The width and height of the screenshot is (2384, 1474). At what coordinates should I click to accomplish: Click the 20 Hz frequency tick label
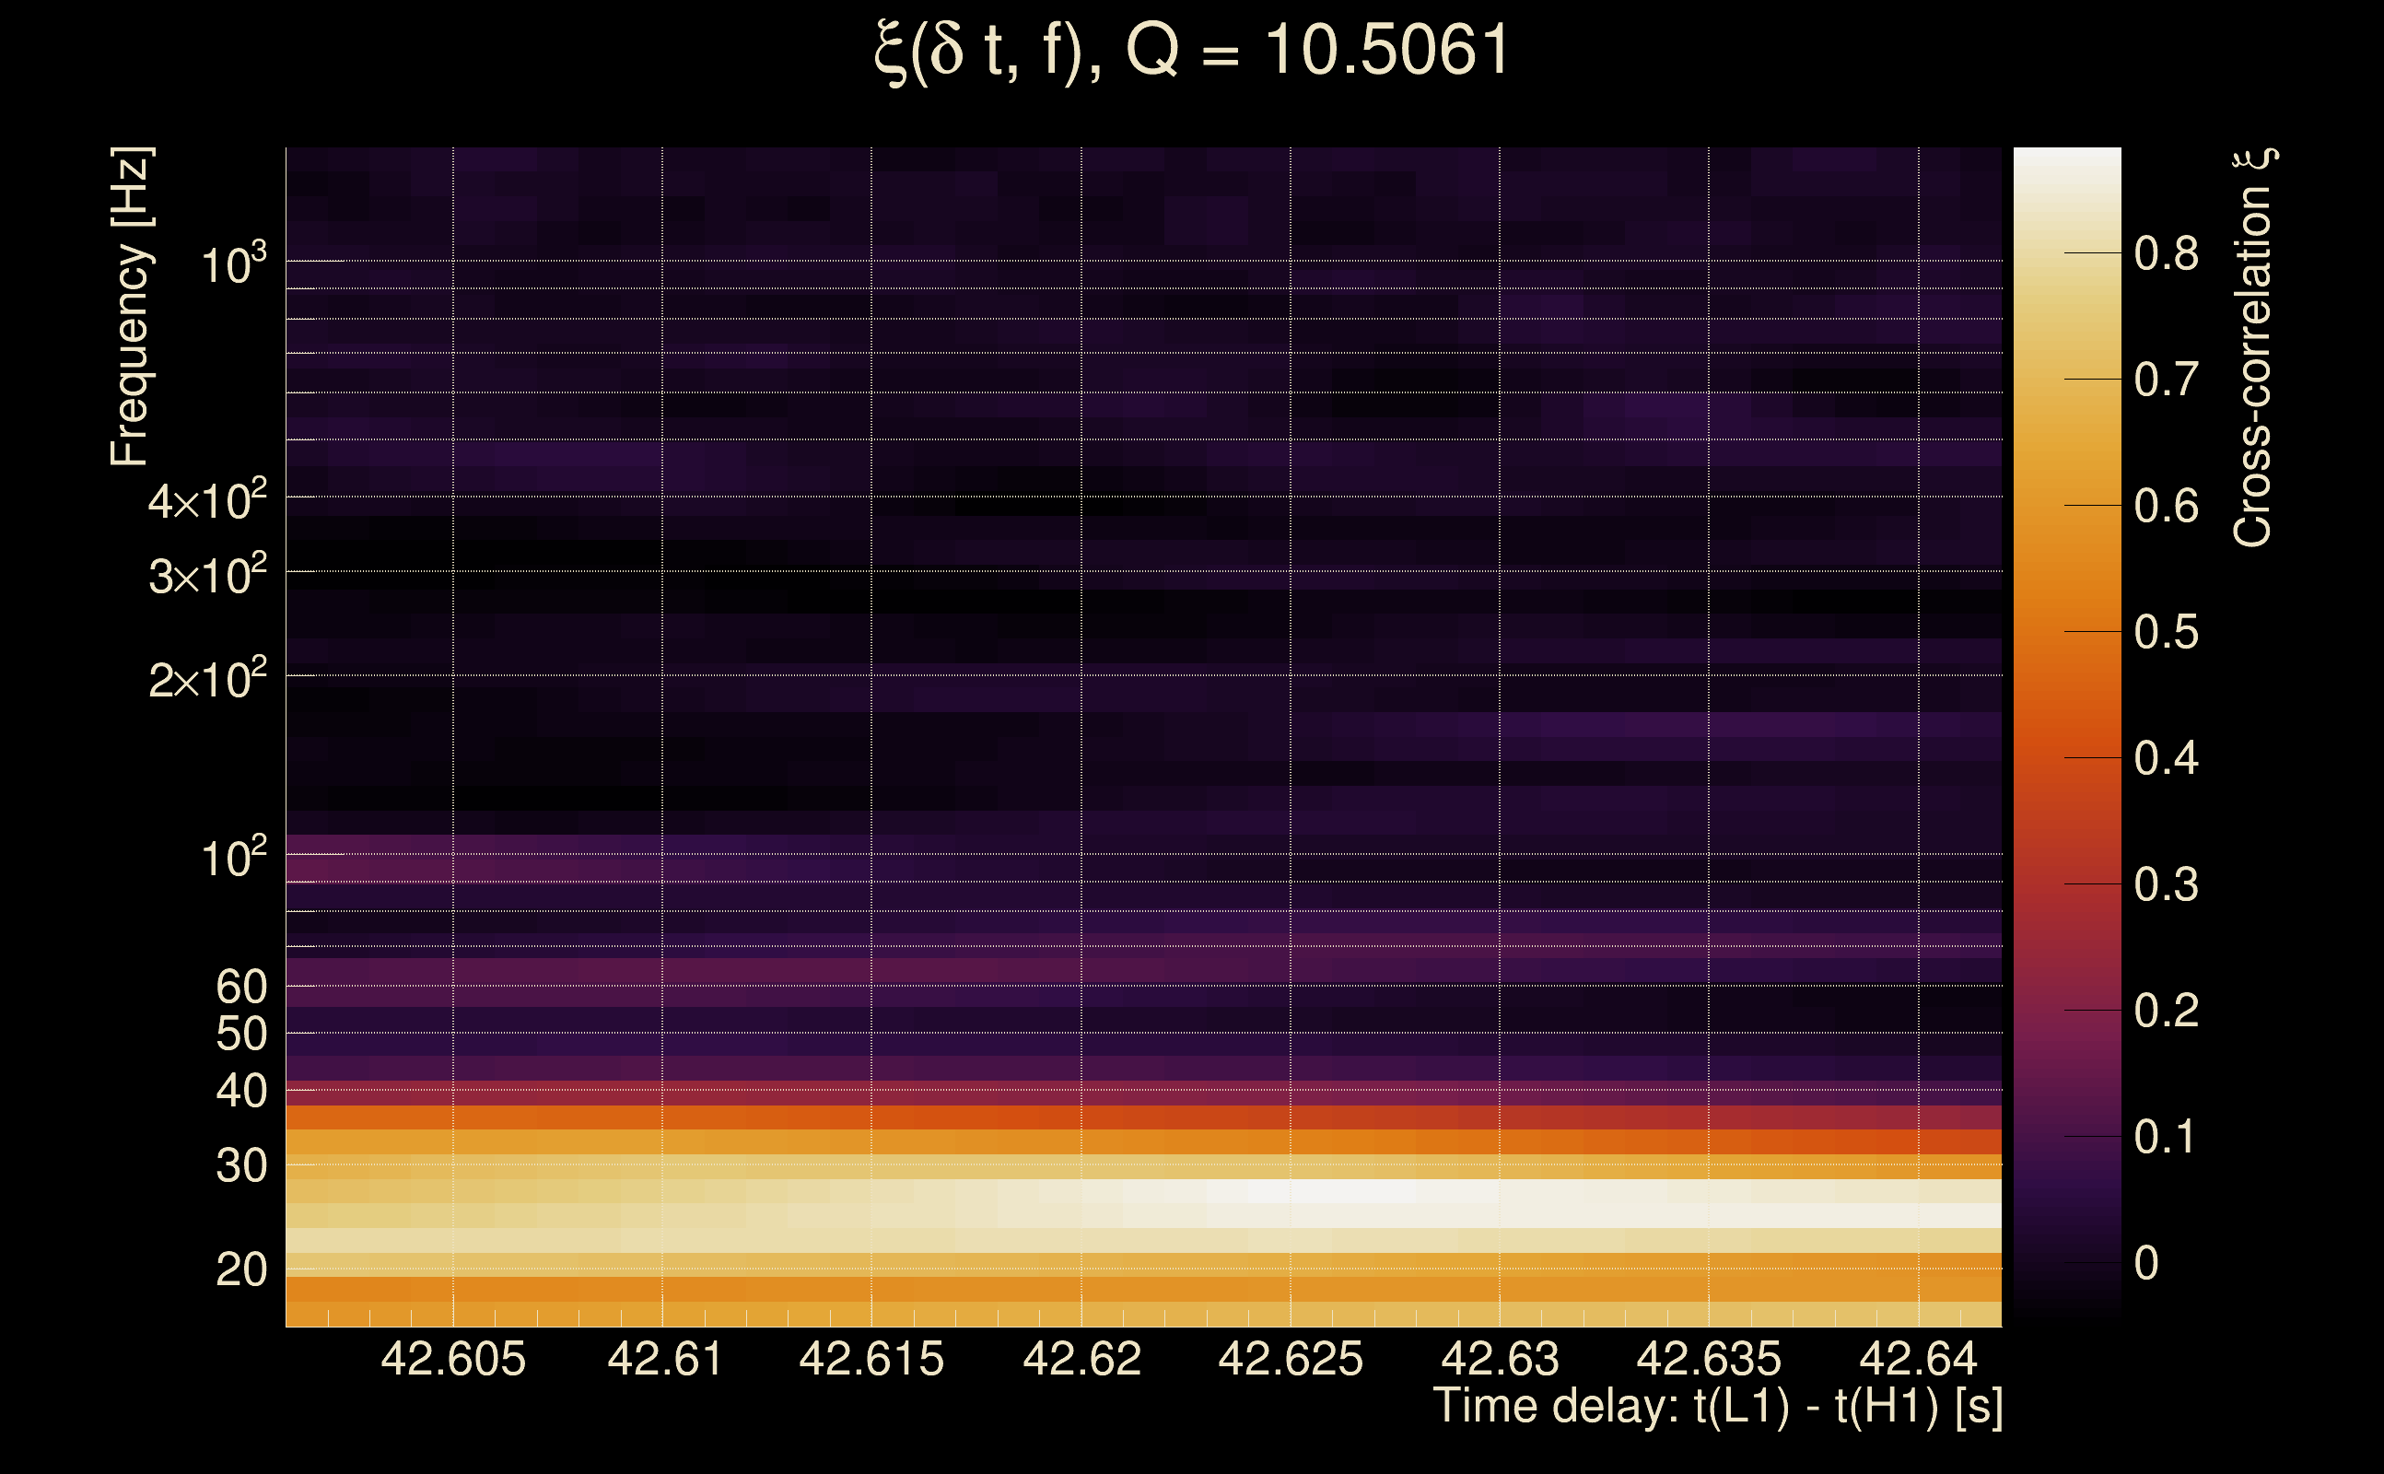point(240,1269)
